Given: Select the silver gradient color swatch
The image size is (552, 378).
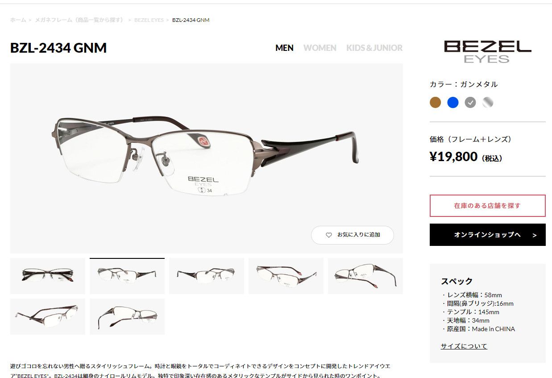Looking at the screenshot, I should tap(488, 103).
